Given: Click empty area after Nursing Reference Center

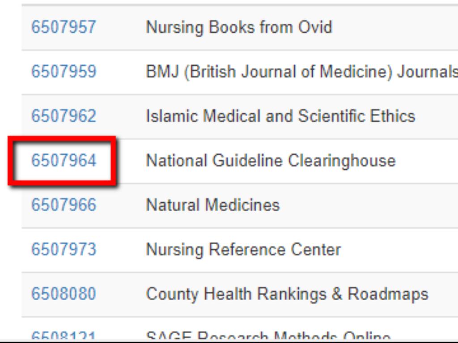Looking at the screenshot, I should pyautogui.click(x=398, y=249).
